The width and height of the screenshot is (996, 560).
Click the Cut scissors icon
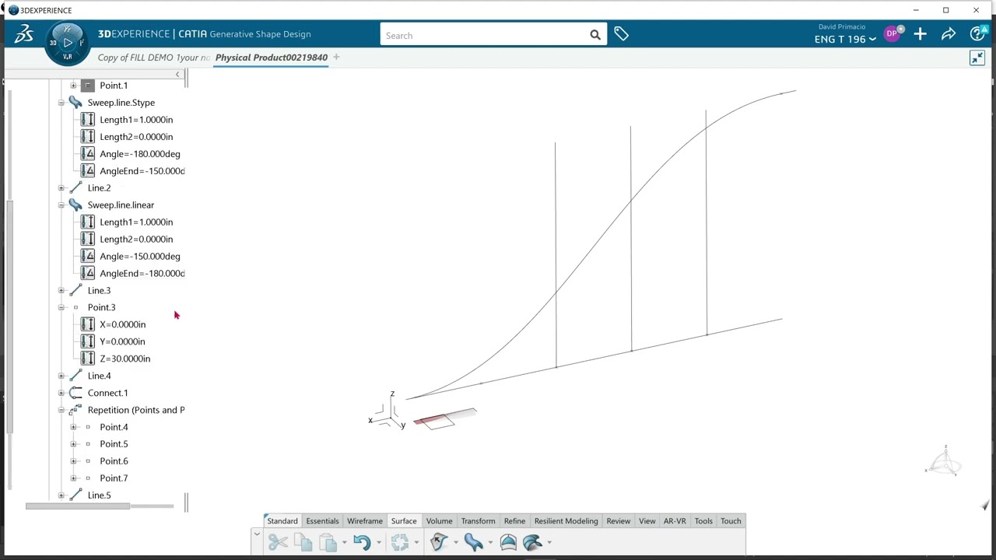click(x=278, y=542)
